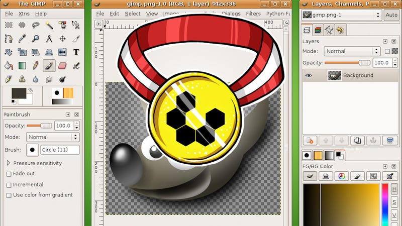Select the Pencil tool
402x226 pixels.
[x=36, y=66]
